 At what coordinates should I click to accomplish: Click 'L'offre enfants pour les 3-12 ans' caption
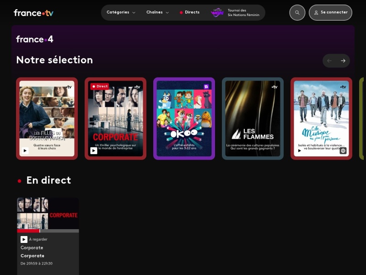184,147
